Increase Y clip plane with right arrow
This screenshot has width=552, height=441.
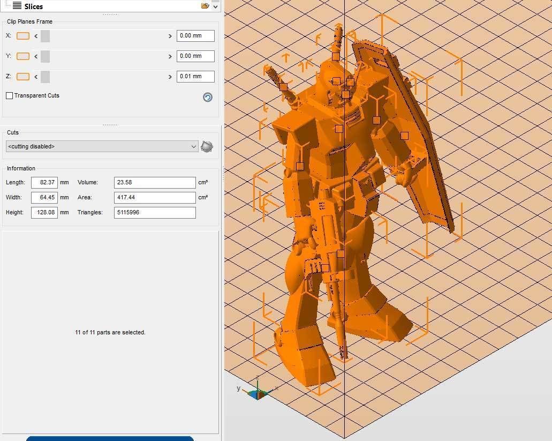pyautogui.click(x=170, y=56)
